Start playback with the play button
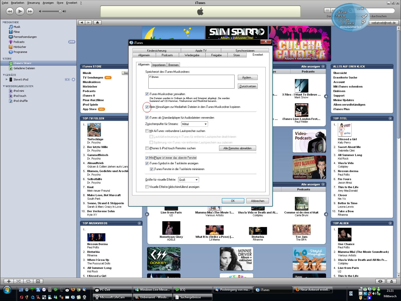 tap(20, 11)
